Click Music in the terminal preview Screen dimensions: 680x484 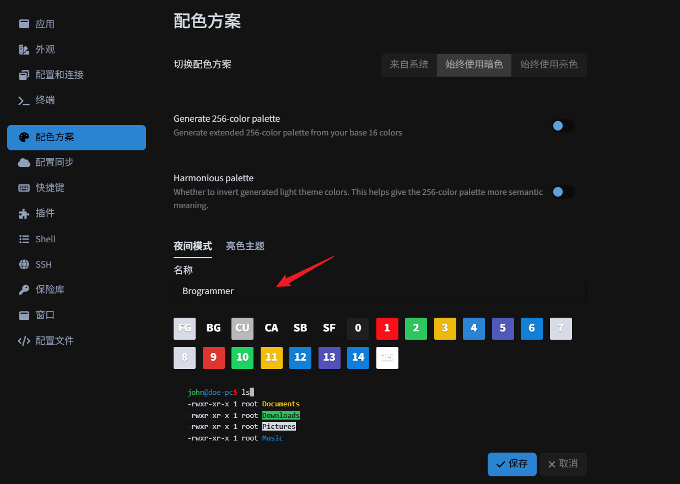273,438
